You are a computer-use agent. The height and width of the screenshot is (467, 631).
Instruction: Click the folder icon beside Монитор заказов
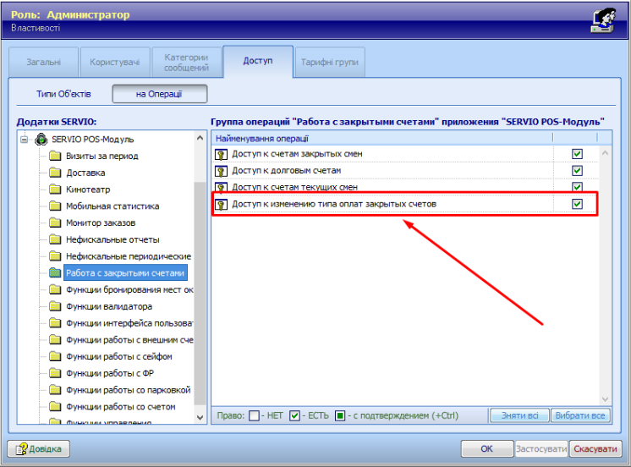(x=55, y=223)
